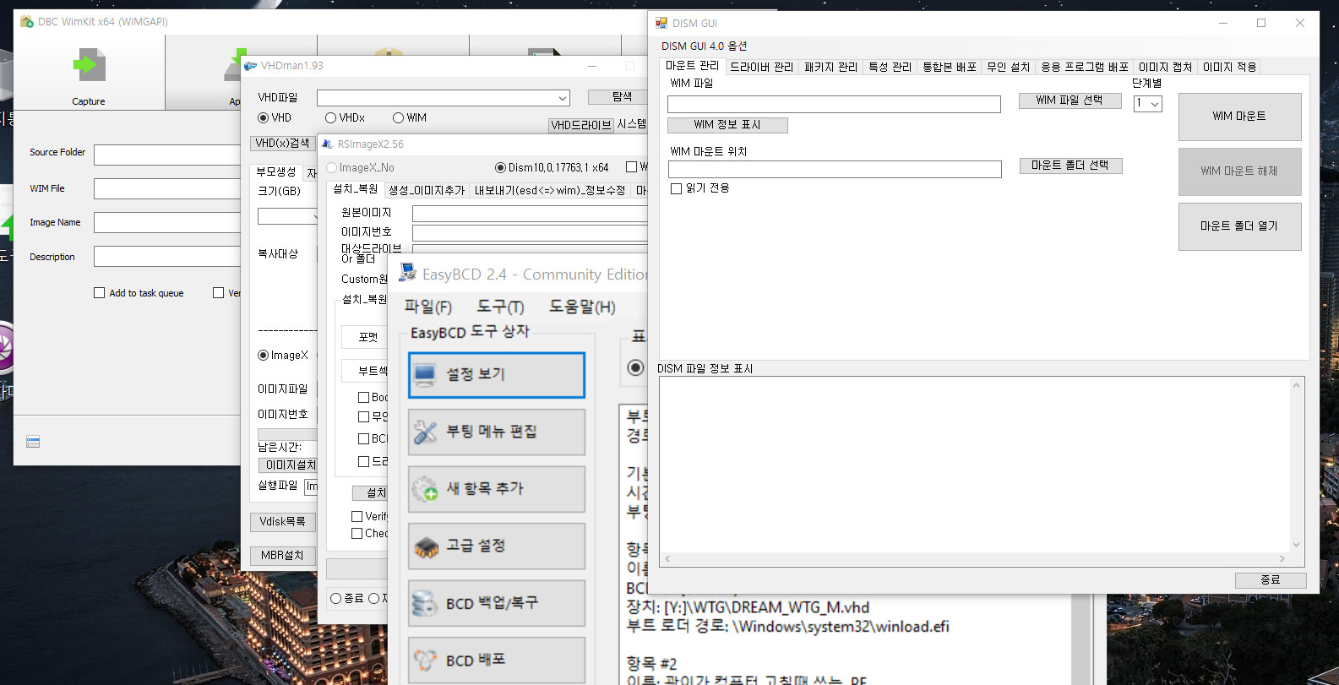The height and width of the screenshot is (685, 1339).
Task: Click MBR설치 button in VHDman
Action: coord(282,556)
